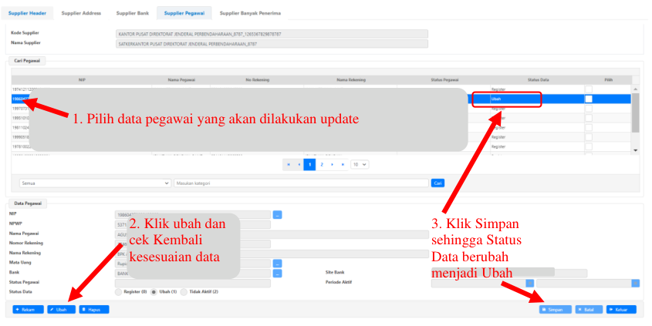Go to the next page of results
652x326 pixels.
[x=332, y=164]
